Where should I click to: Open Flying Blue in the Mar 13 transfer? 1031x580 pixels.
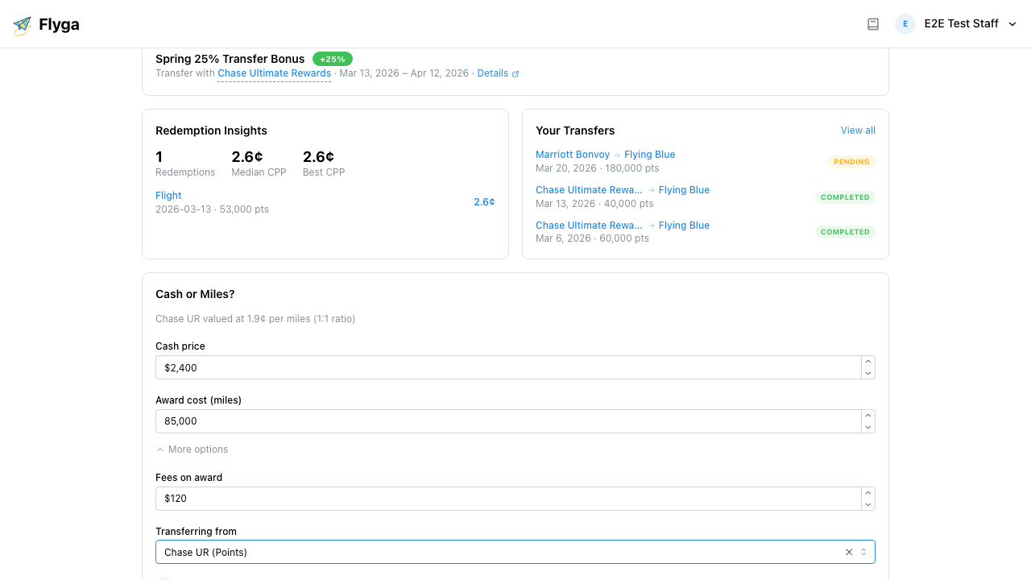coord(684,190)
